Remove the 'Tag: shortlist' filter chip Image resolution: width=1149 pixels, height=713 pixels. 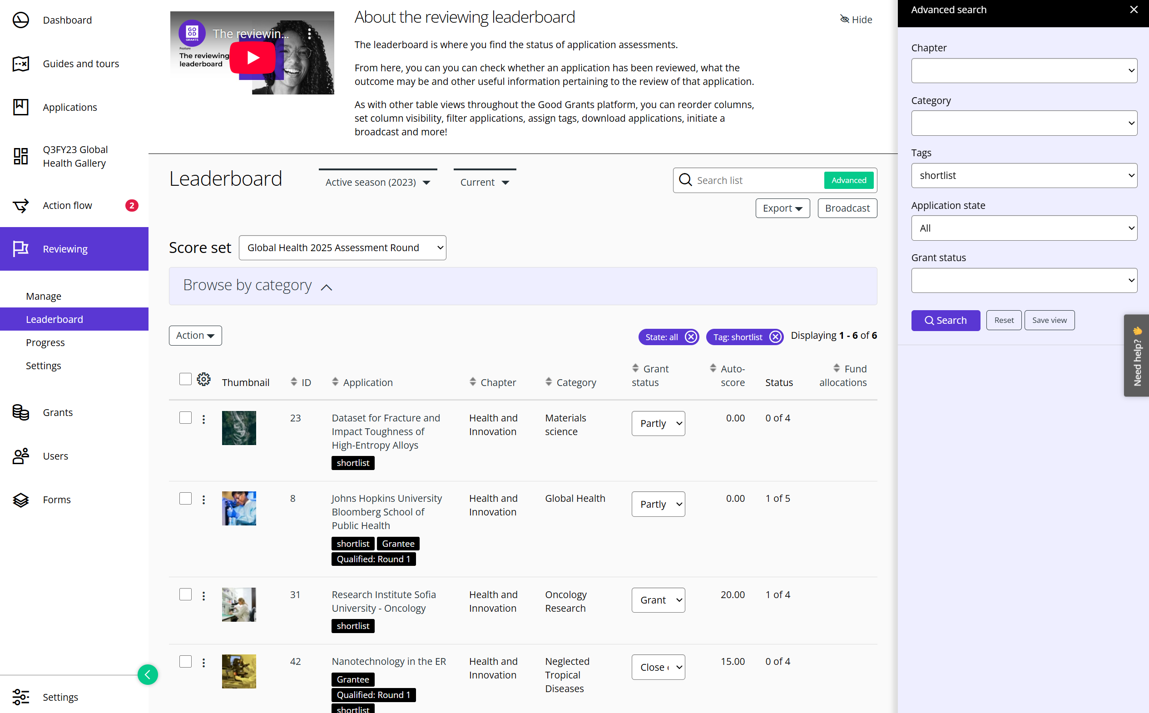(775, 337)
